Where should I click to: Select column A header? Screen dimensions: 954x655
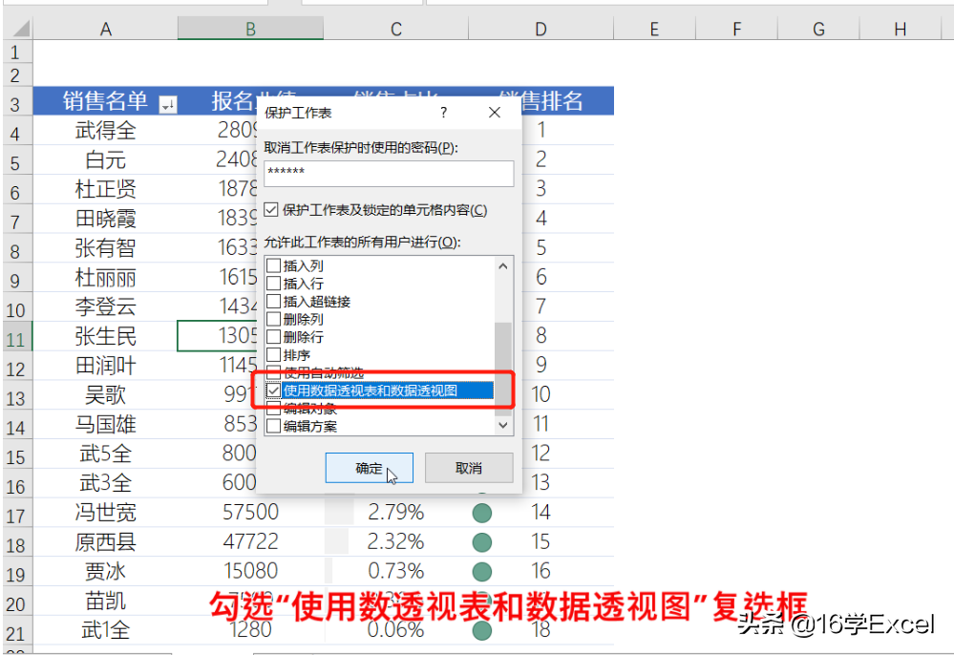[x=105, y=29]
